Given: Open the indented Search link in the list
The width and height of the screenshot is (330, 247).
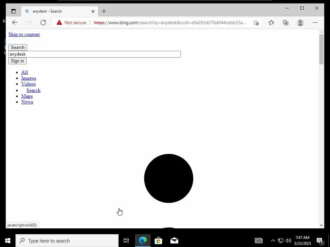Looking at the screenshot, I should click(x=34, y=90).
